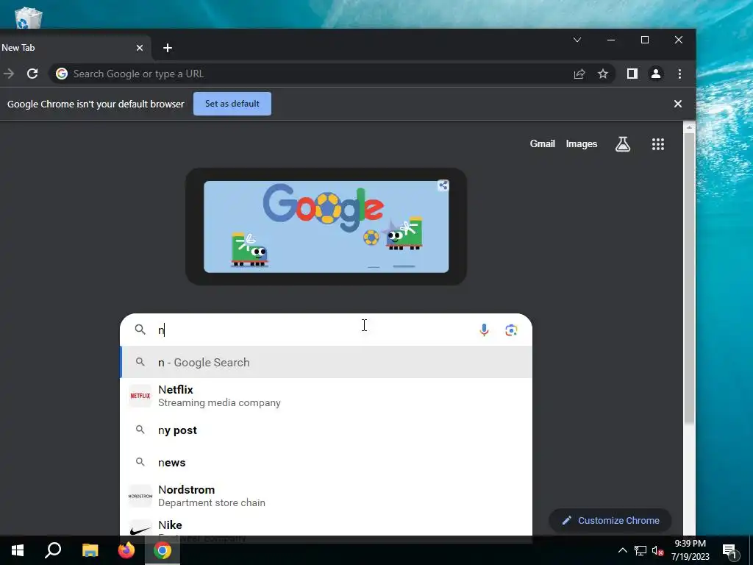The image size is (753, 565).
Task: Choose the 'news' suggestion
Action: pyautogui.click(x=326, y=462)
